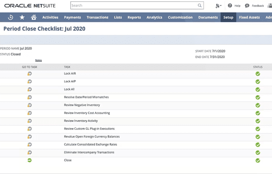The height and width of the screenshot is (174, 272).
Task: Open the Setup menu tab
Action: click(x=228, y=17)
